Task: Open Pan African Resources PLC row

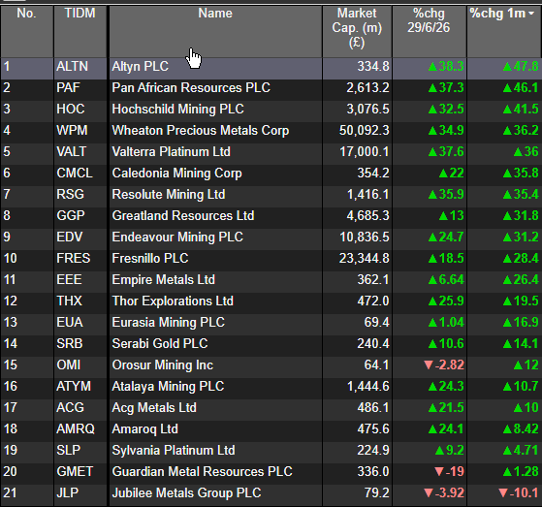Action: pyautogui.click(x=191, y=88)
